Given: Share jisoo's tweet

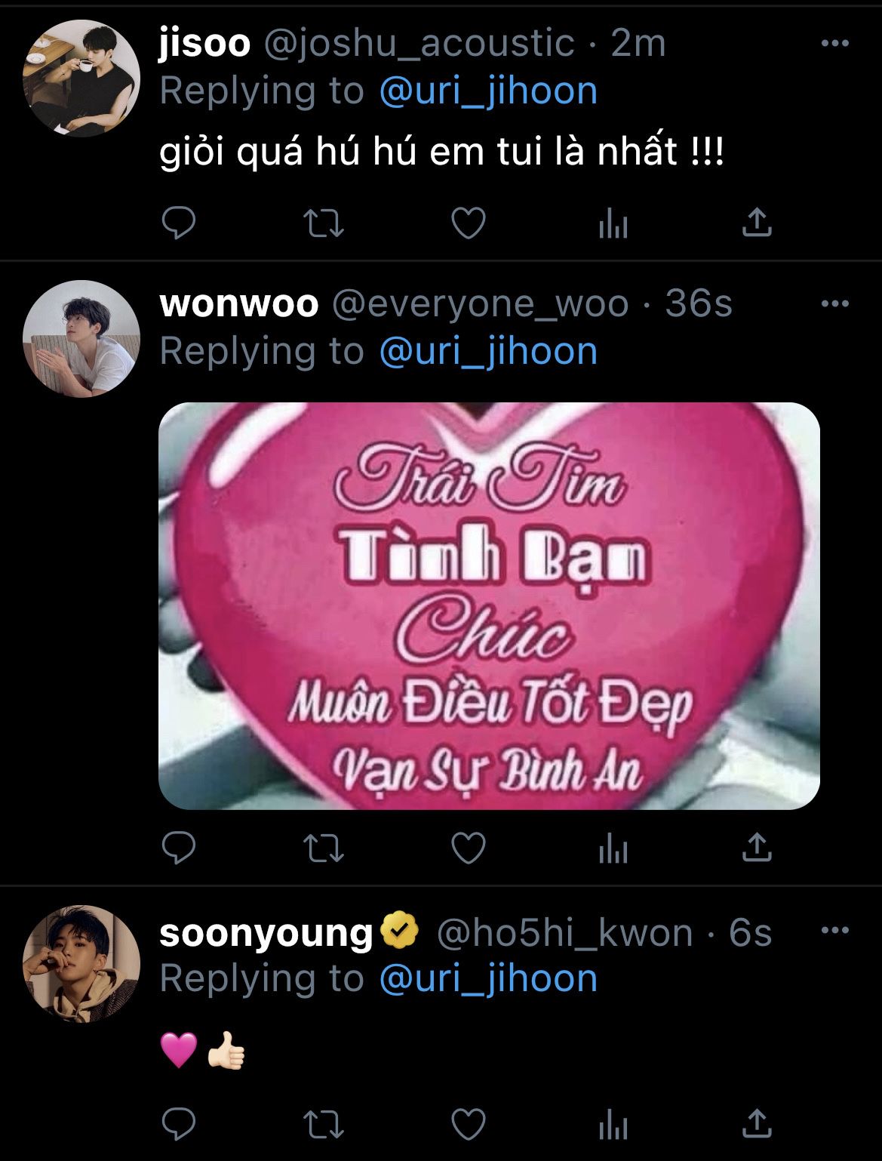Looking at the screenshot, I should coord(757,223).
